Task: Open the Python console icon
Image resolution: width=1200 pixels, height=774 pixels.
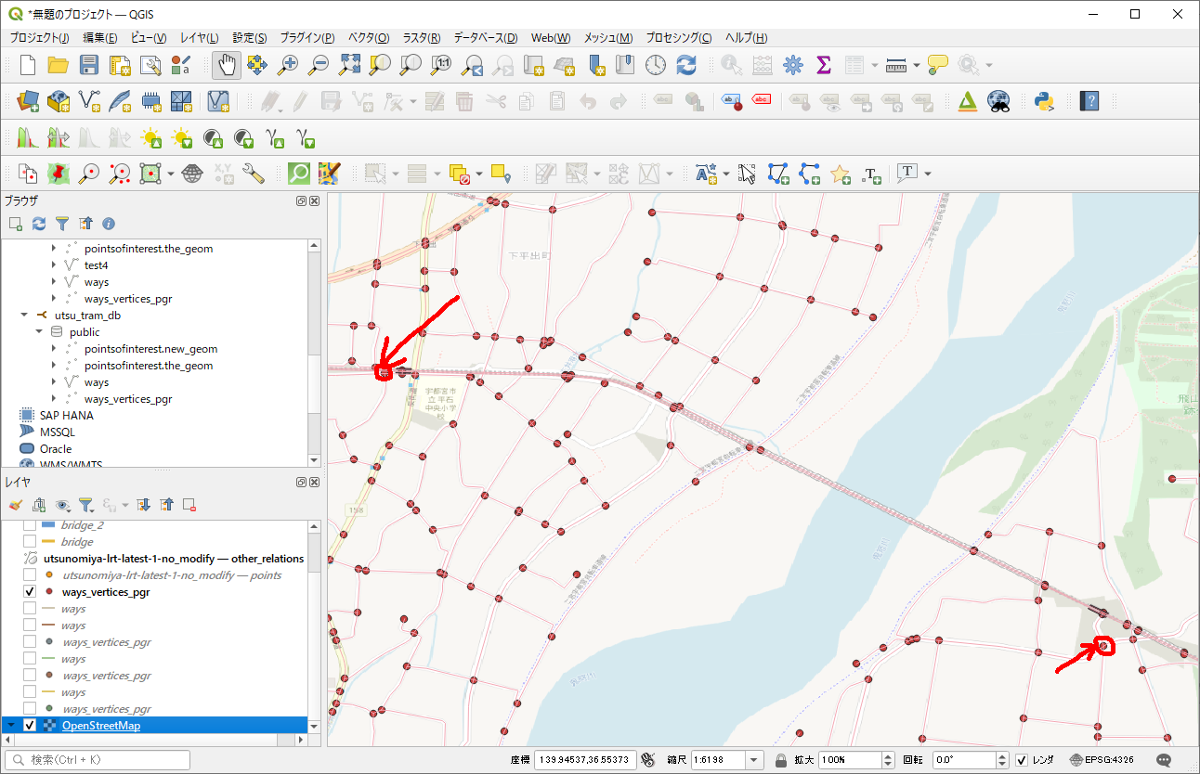Action: [x=1044, y=101]
